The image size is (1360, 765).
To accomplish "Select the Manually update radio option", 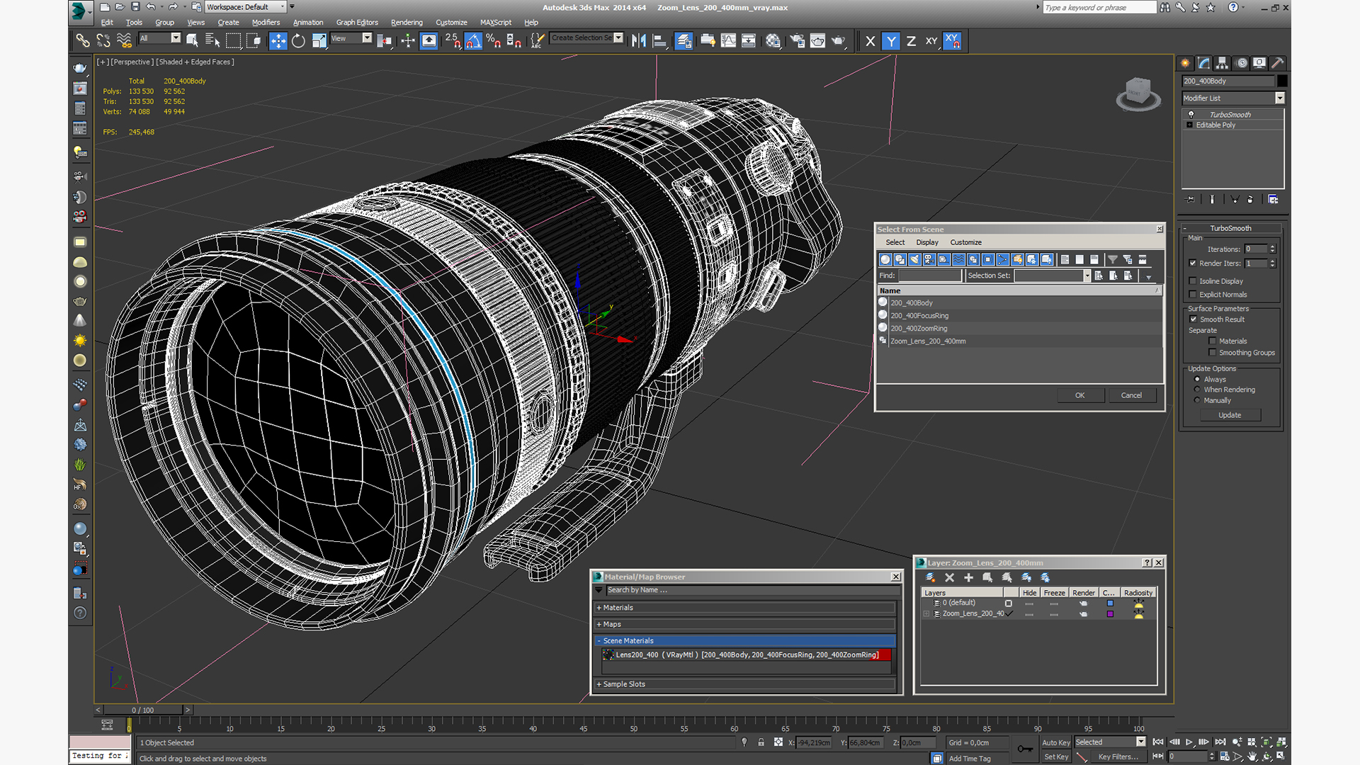I will 1197,400.
